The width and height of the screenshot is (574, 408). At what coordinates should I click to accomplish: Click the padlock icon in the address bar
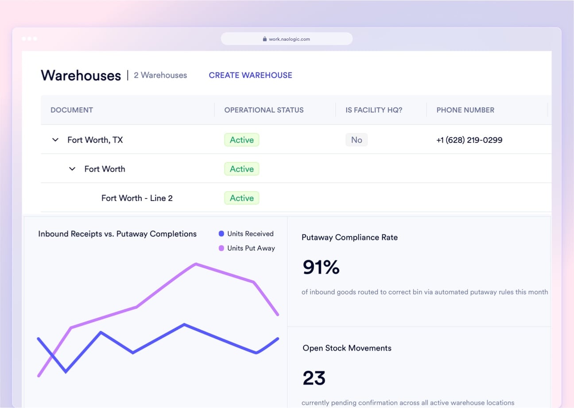coord(264,38)
